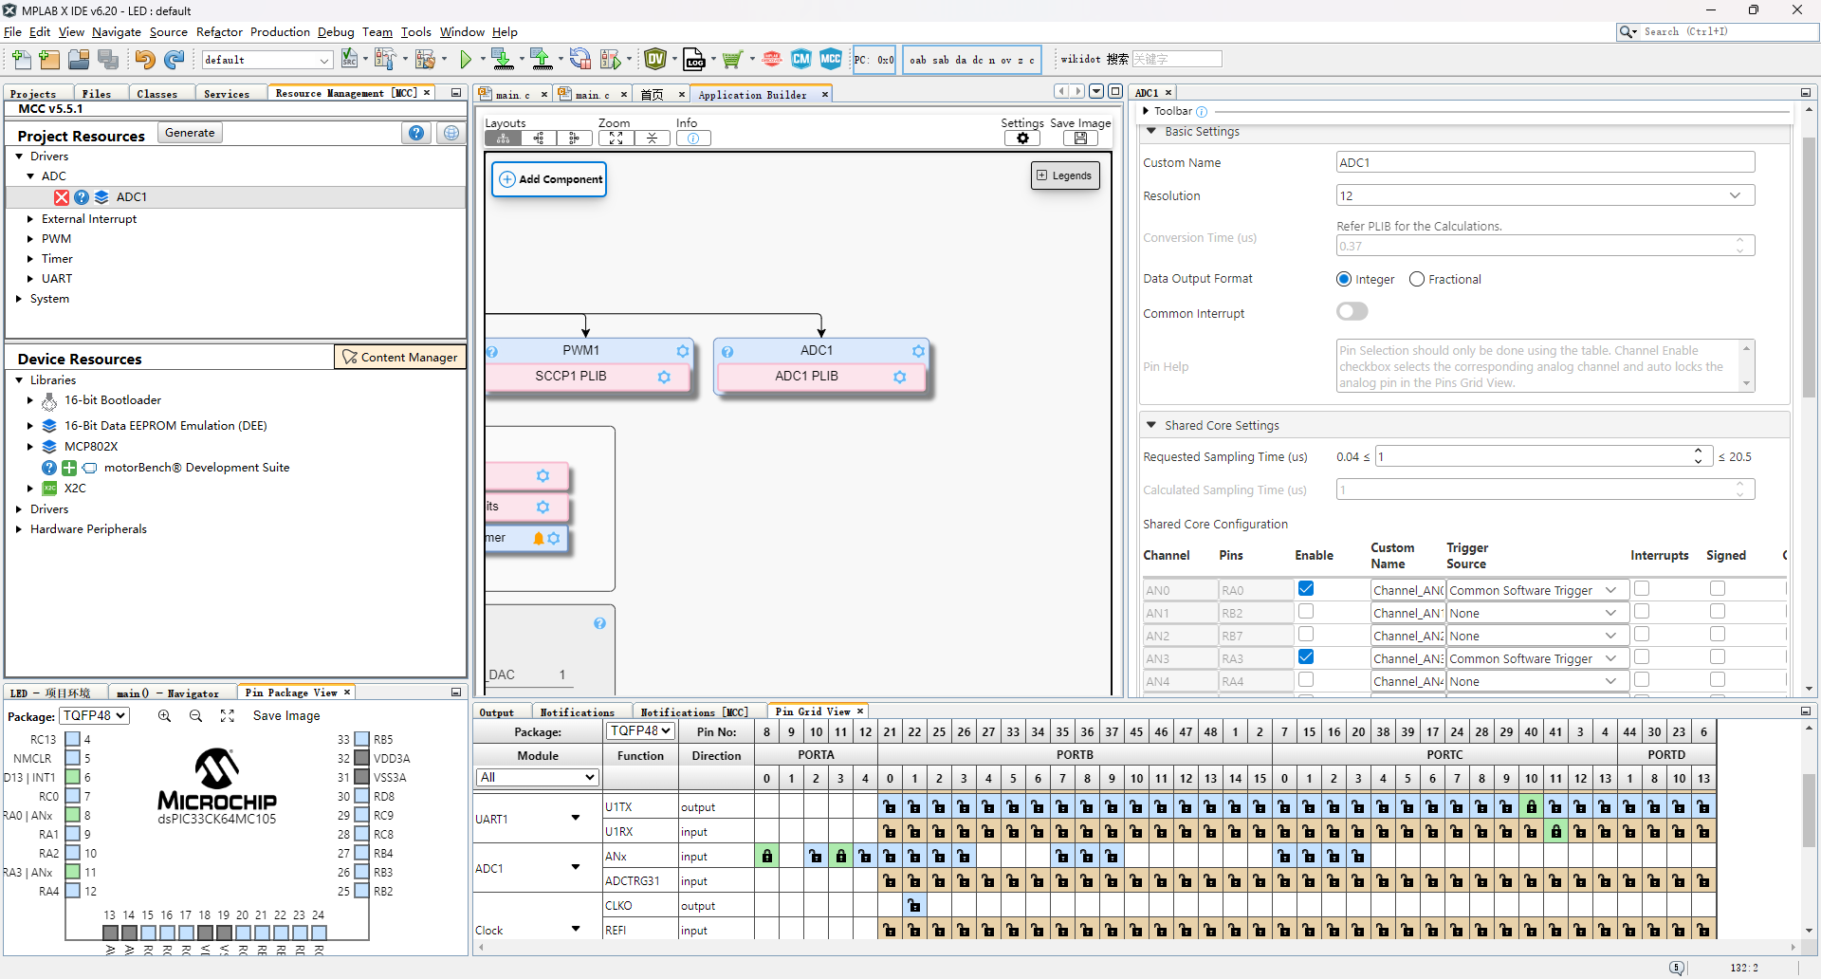The width and height of the screenshot is (1821, 979).
Task: Expand the System tree node
Action: click(19, 299)
